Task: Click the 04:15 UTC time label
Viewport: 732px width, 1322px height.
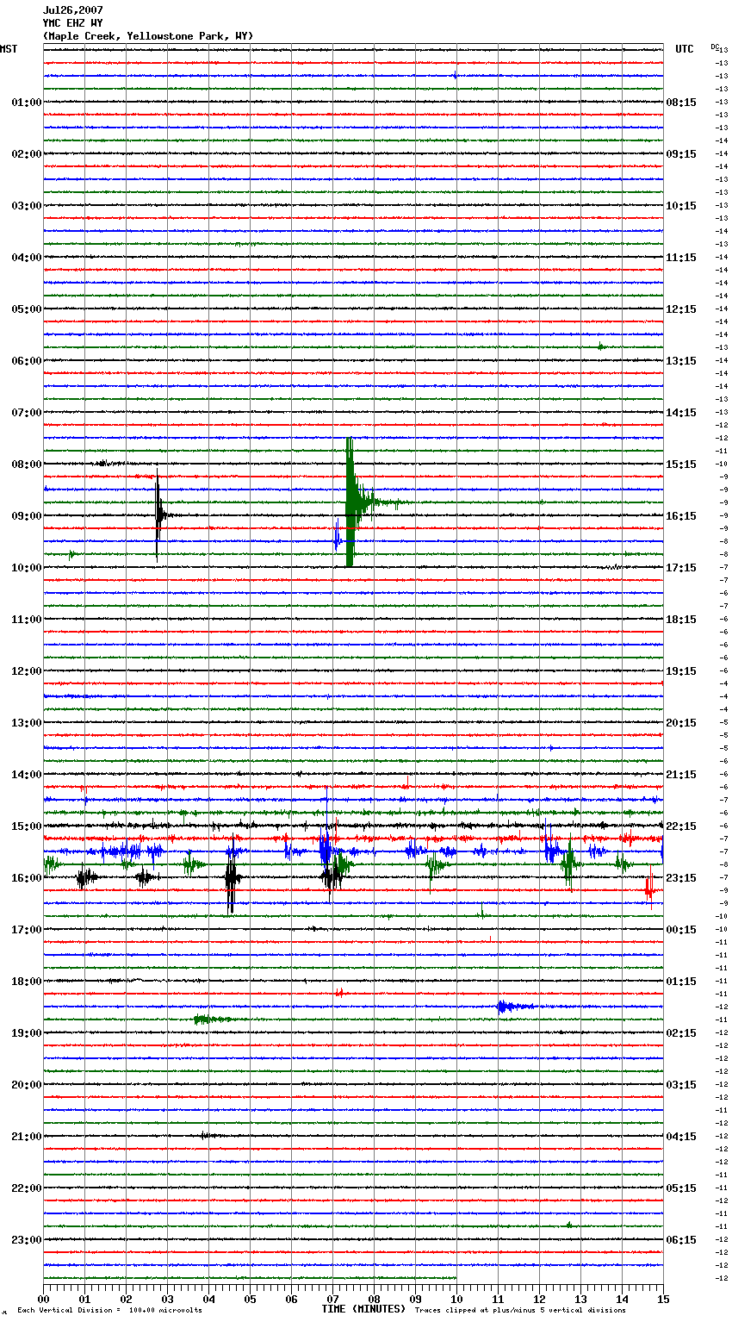Action: 681,1137
